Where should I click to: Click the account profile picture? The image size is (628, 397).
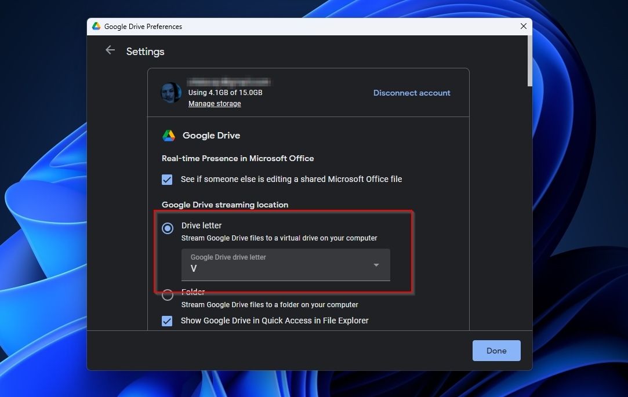tap(170, 92)
